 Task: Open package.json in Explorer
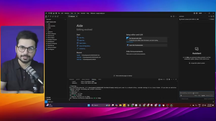pyautogui.click(x=51, y=42)
